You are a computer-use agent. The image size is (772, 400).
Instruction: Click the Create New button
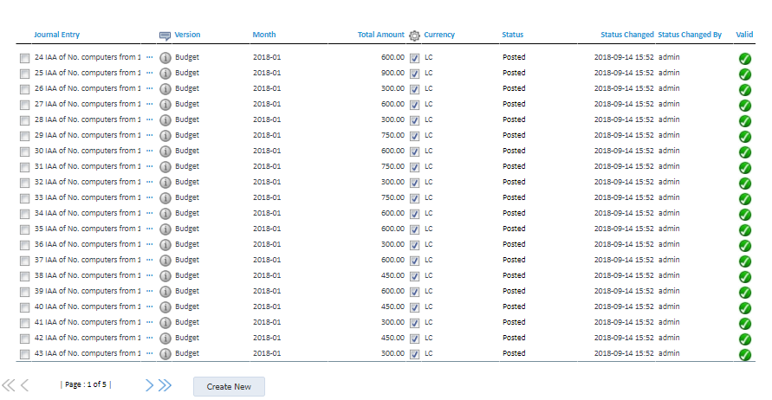point(229,386)
